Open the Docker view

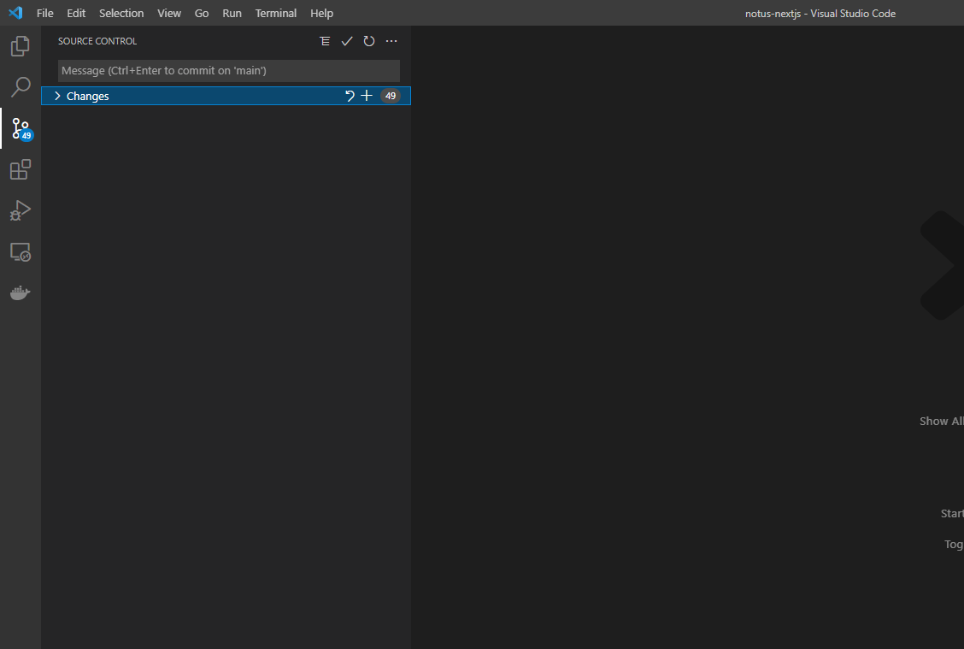click(21, 292)
